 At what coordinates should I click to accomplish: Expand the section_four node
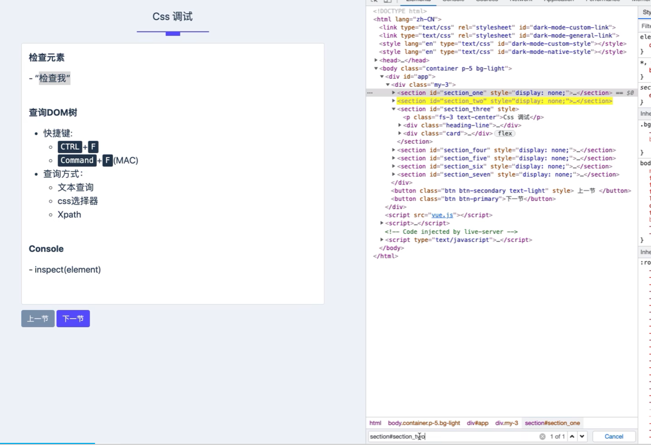point(393,150)
